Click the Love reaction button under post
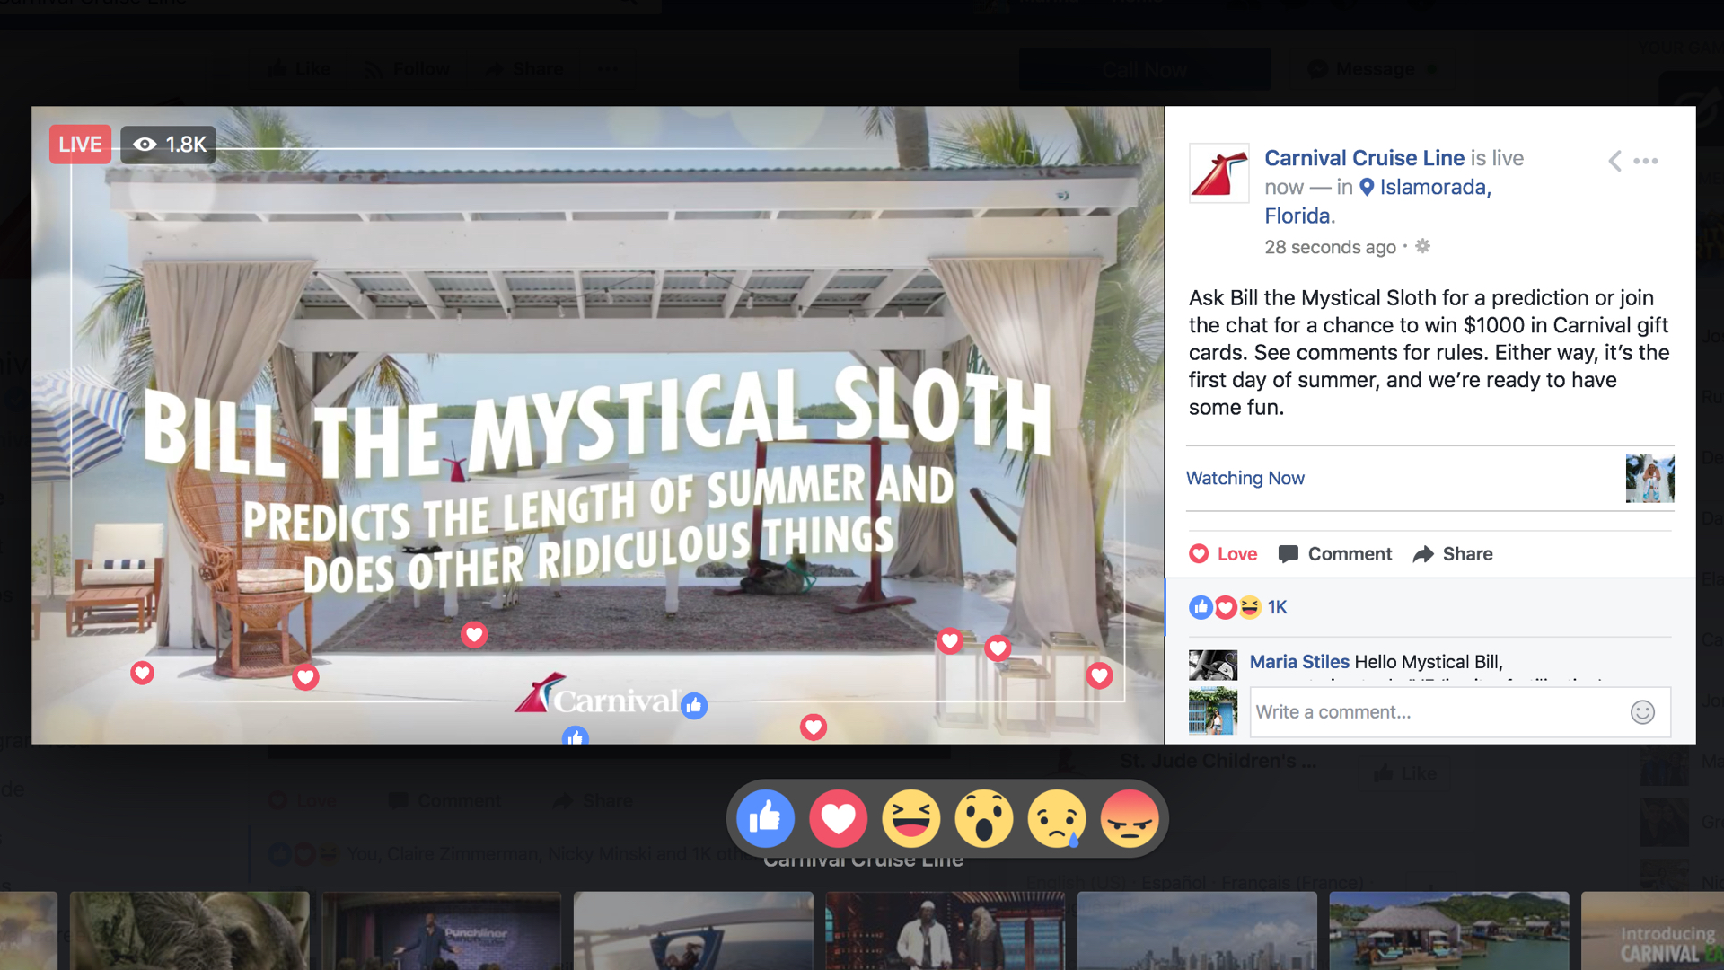1724x970 pixels. tap(1223, 554)
